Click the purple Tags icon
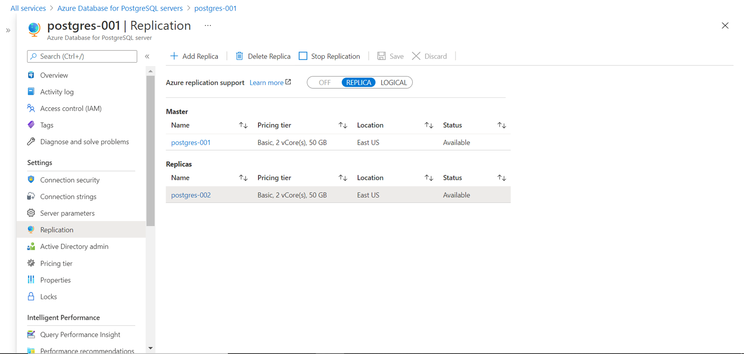 (31, 125)
